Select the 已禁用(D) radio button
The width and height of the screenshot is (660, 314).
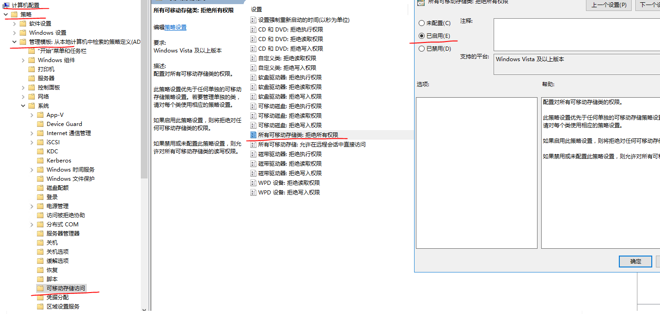pyautogui.click(x=421, y=48)
